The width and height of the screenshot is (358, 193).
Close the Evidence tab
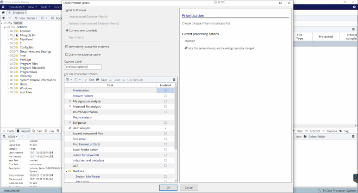tap(25, 13)
